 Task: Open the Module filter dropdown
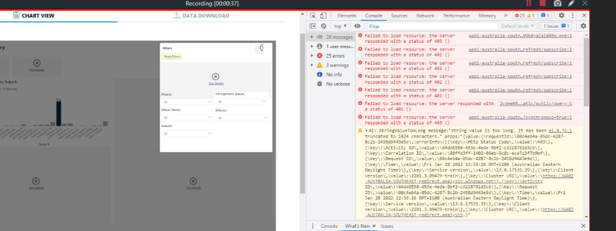[x=187, y=101]
